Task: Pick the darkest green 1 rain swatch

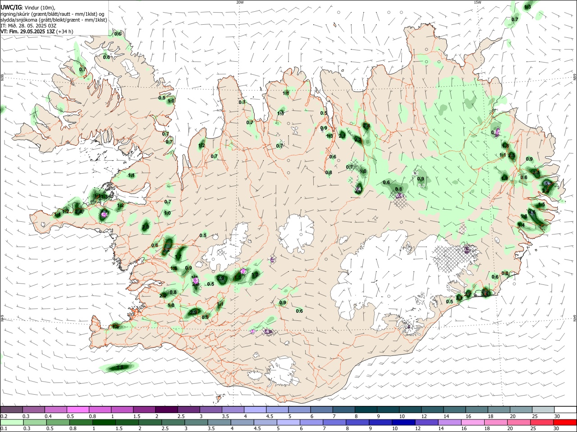Action: click(x=104, y=423)
